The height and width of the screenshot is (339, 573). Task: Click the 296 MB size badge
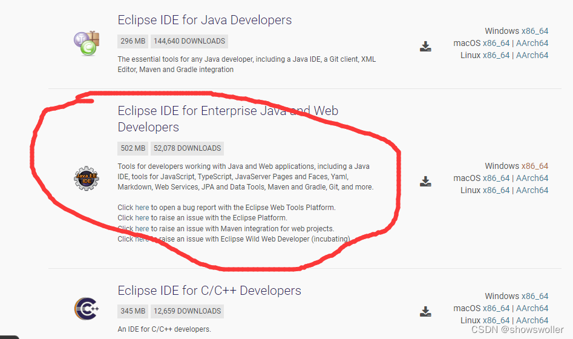coord(133,41)
